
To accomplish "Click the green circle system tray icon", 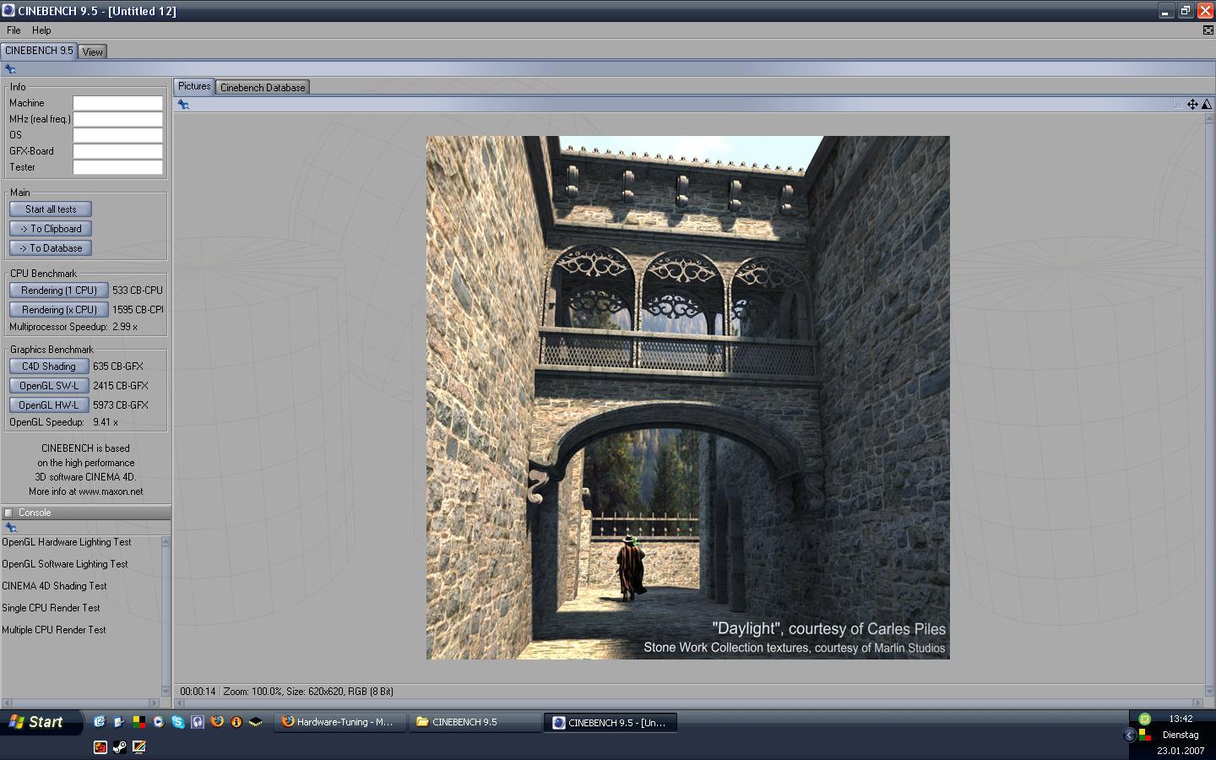I will (1145, 719).
